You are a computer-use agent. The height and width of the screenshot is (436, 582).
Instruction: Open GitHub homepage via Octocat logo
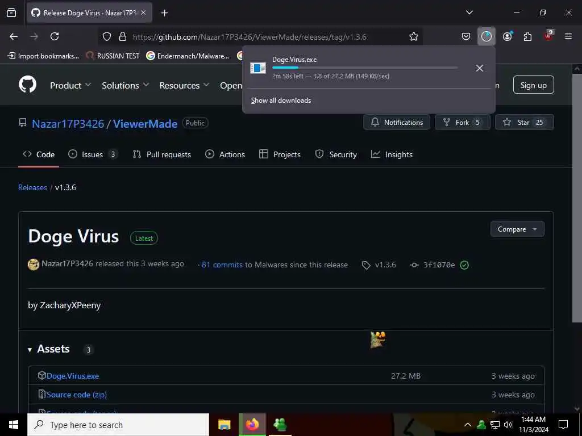click(28, 85)
